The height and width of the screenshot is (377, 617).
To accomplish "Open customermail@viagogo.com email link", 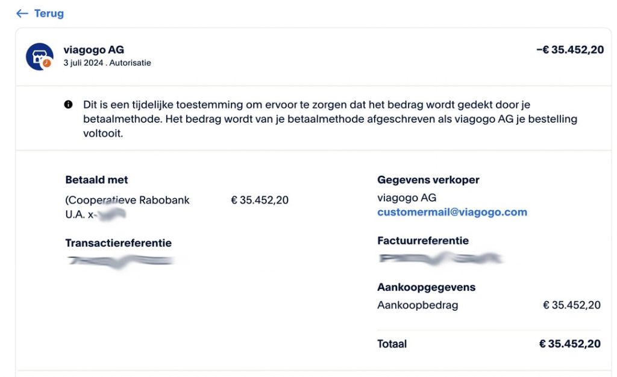I will [x=452, y=212].
